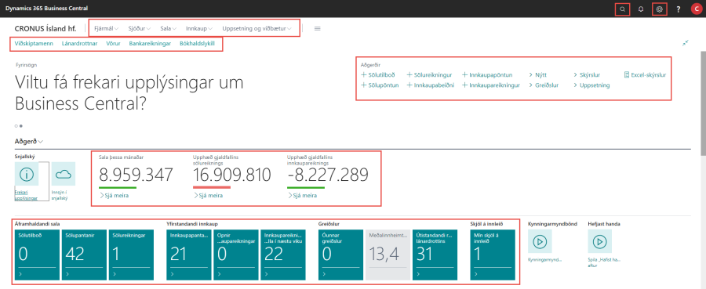706x289 pixels.
Task: Open the user account avatar
Action: click(x=697, y=9)
